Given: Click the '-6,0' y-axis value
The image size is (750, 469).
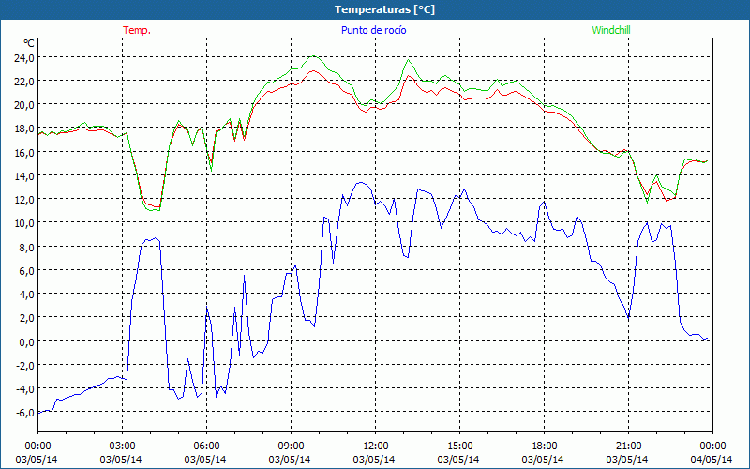Looking at the screenshot, I should (x=25, y=413).
